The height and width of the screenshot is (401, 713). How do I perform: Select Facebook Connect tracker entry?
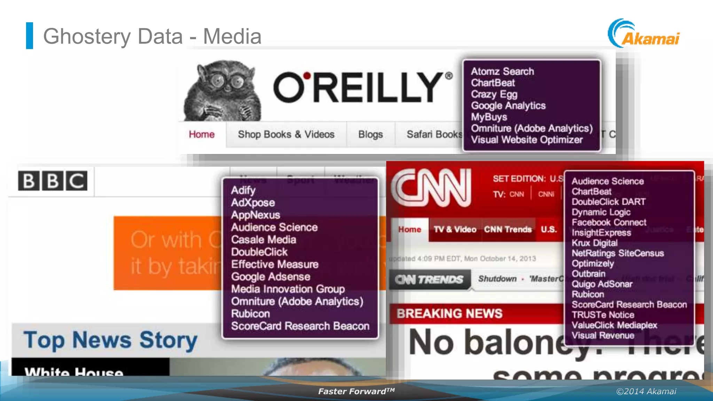(609, 222)
